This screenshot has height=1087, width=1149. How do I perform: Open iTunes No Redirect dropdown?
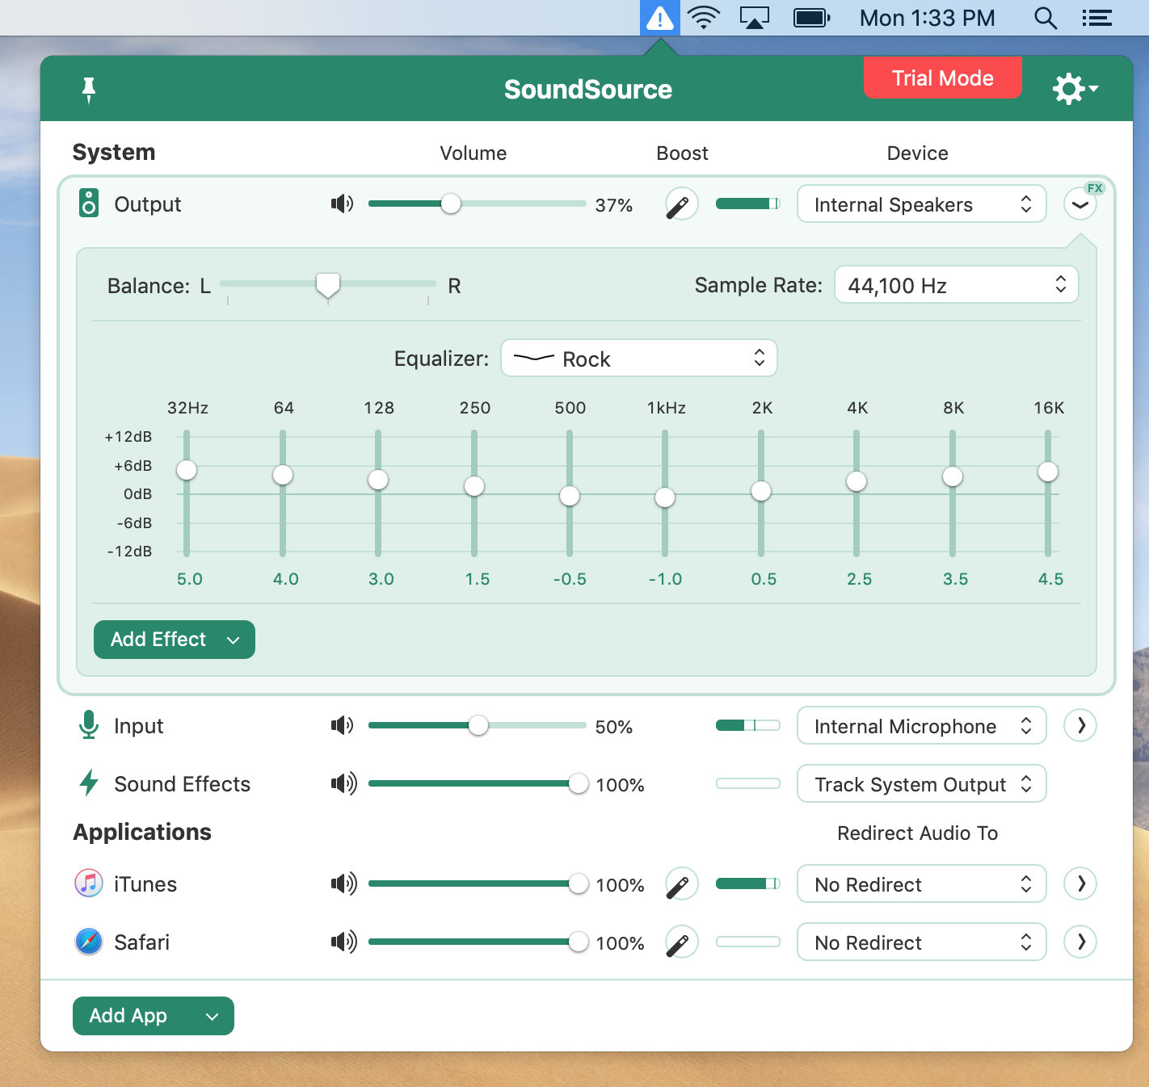pyautogui.click(x=922, y=883)
